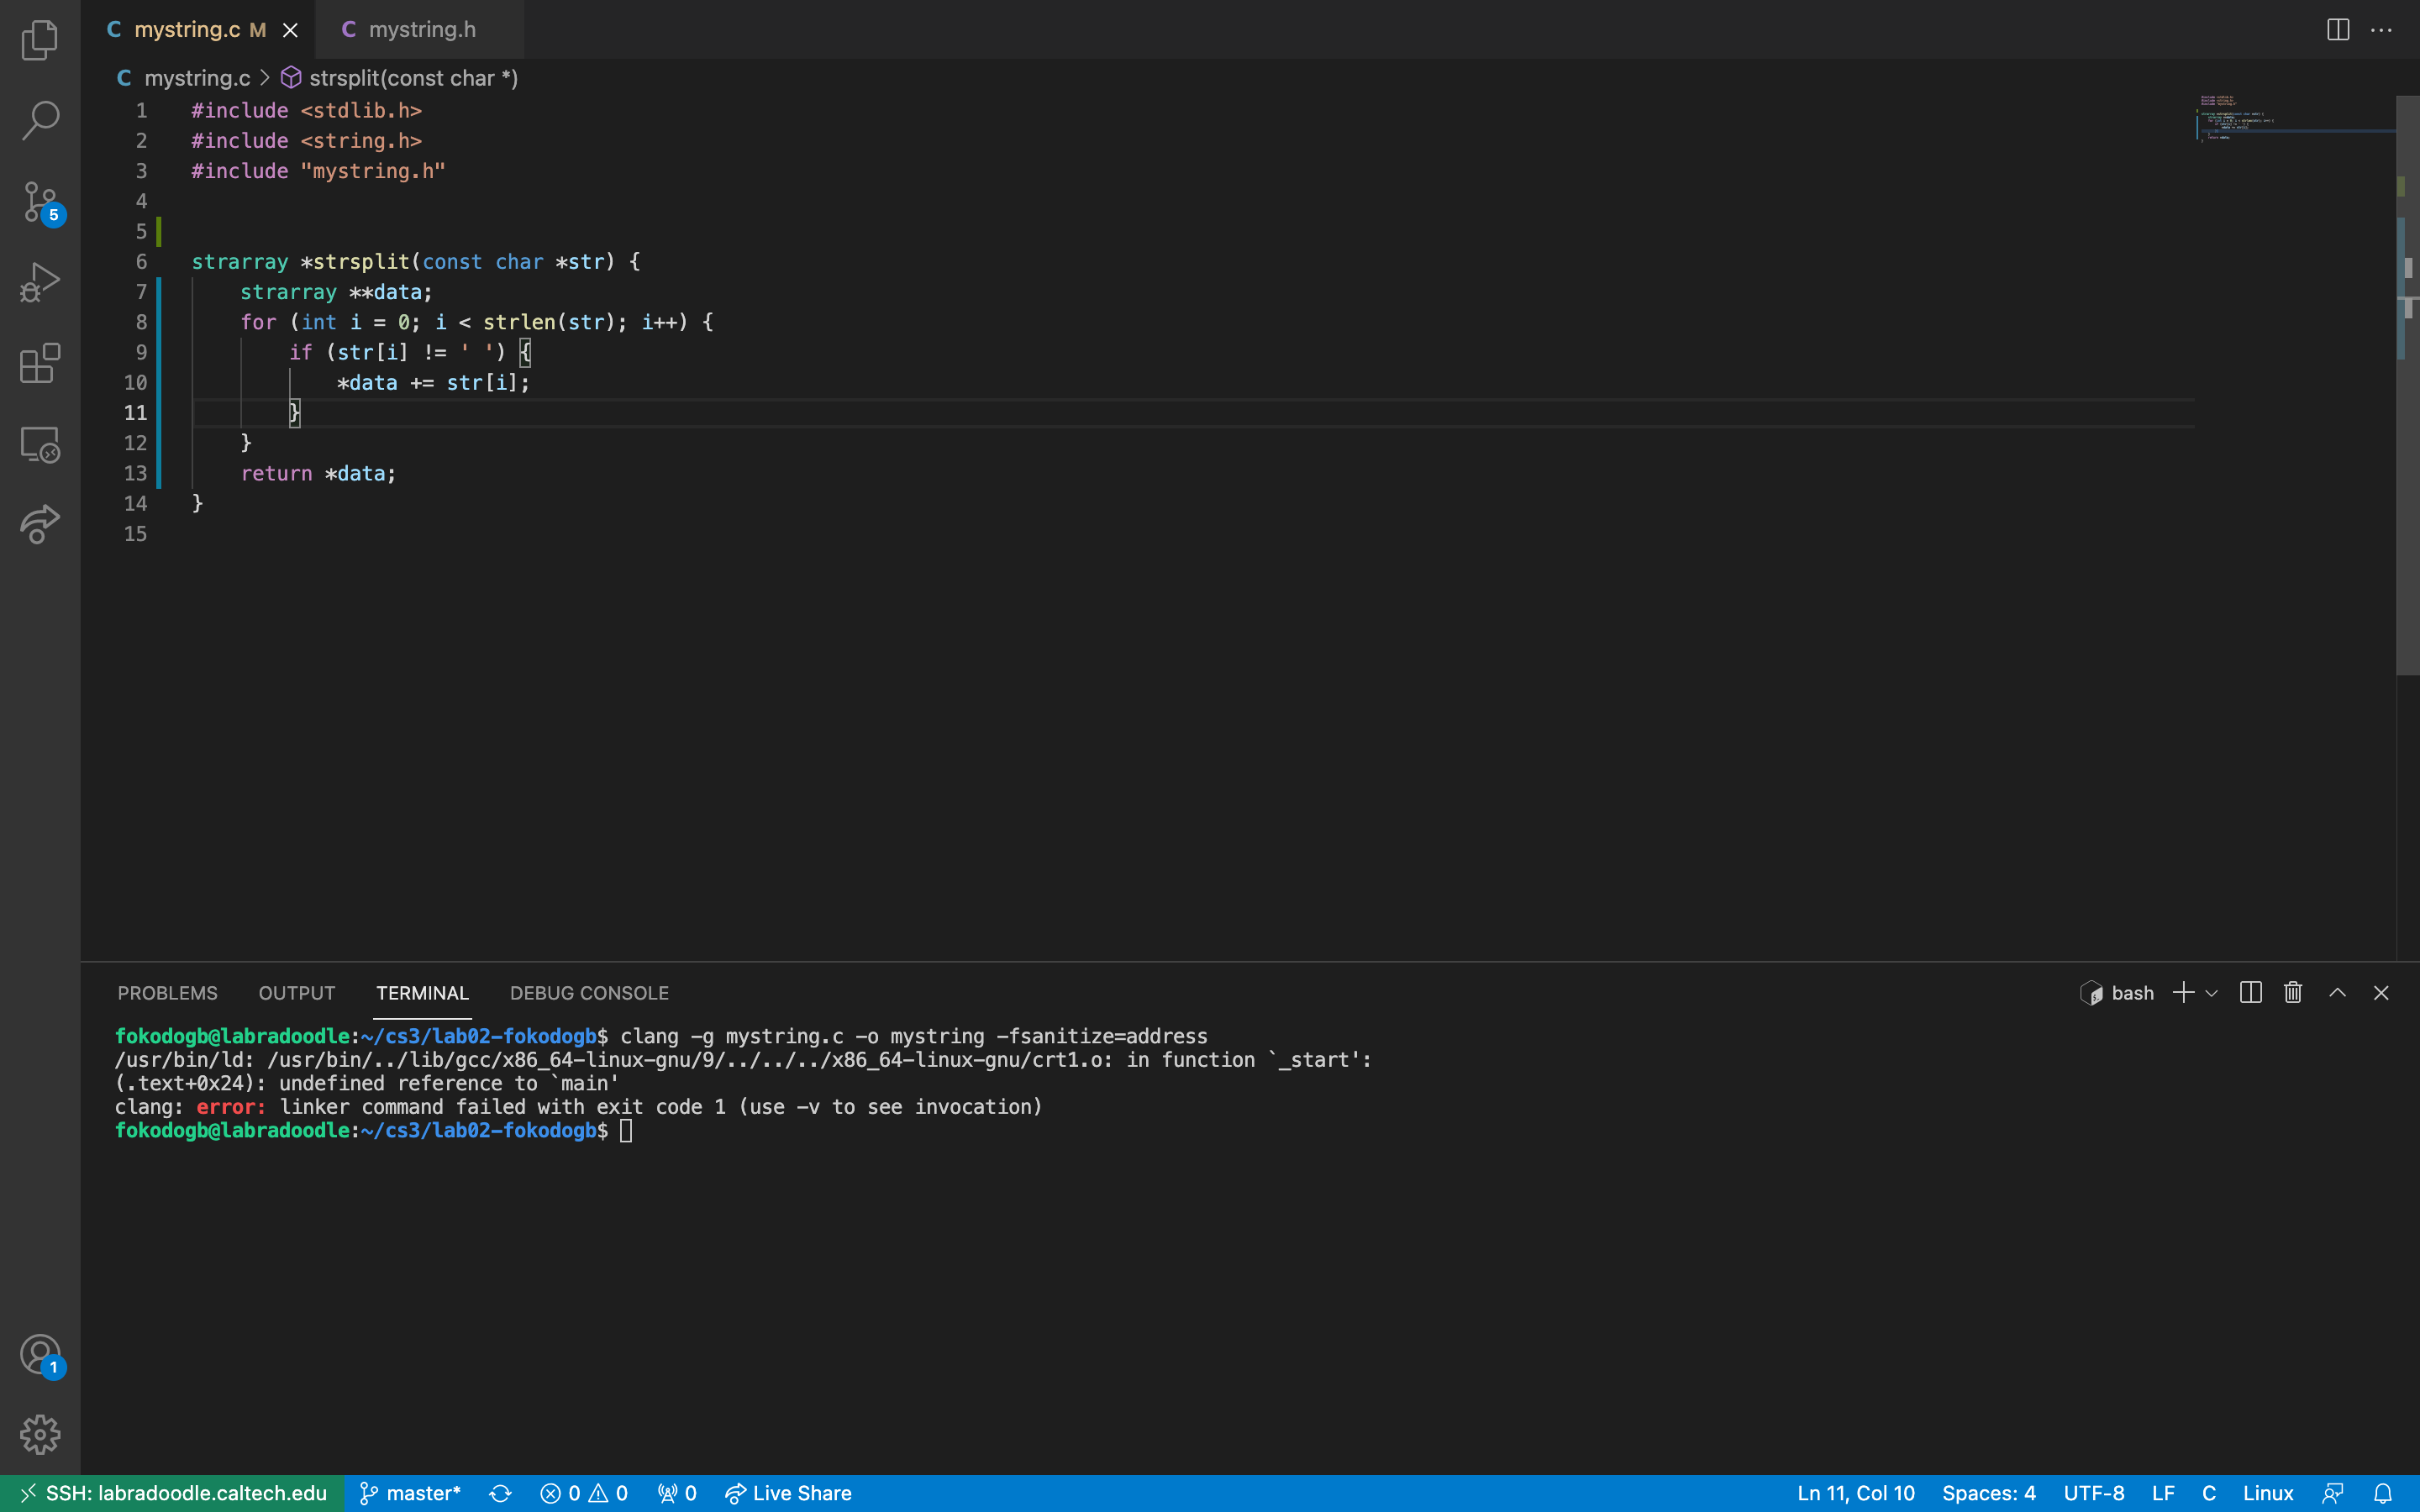Open notifications bell in status bar
The height and width of the screenshot is (1512, 2420).
point(2383,1493)
